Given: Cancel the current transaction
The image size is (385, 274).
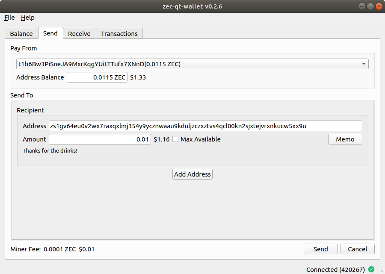Looking at the screenshot, I should [x=357, y=249].
